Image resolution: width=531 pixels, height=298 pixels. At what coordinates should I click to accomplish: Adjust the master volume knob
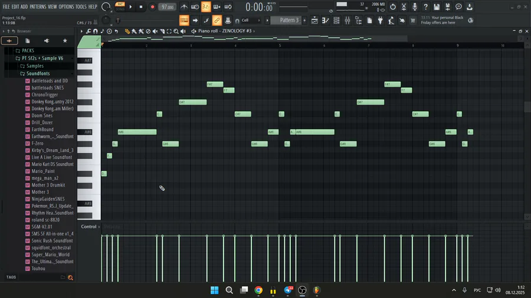(106, 6)
